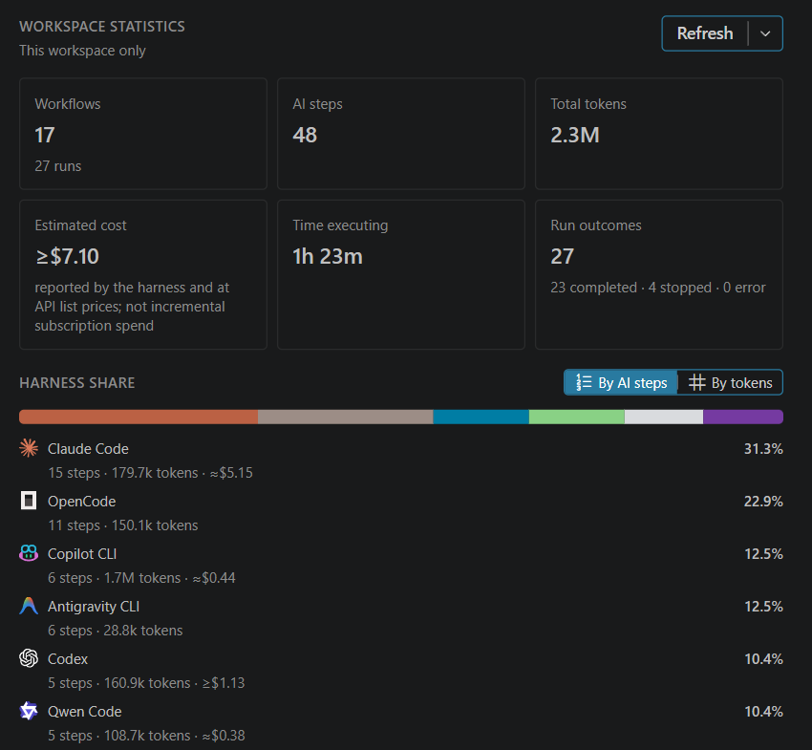
Task: Click the estimated cost disclaimer note
Action: (x=132, y=307)
